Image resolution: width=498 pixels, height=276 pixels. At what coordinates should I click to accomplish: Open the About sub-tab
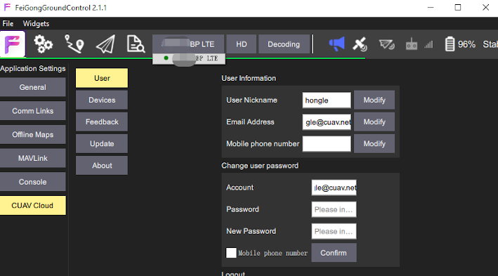102,166
